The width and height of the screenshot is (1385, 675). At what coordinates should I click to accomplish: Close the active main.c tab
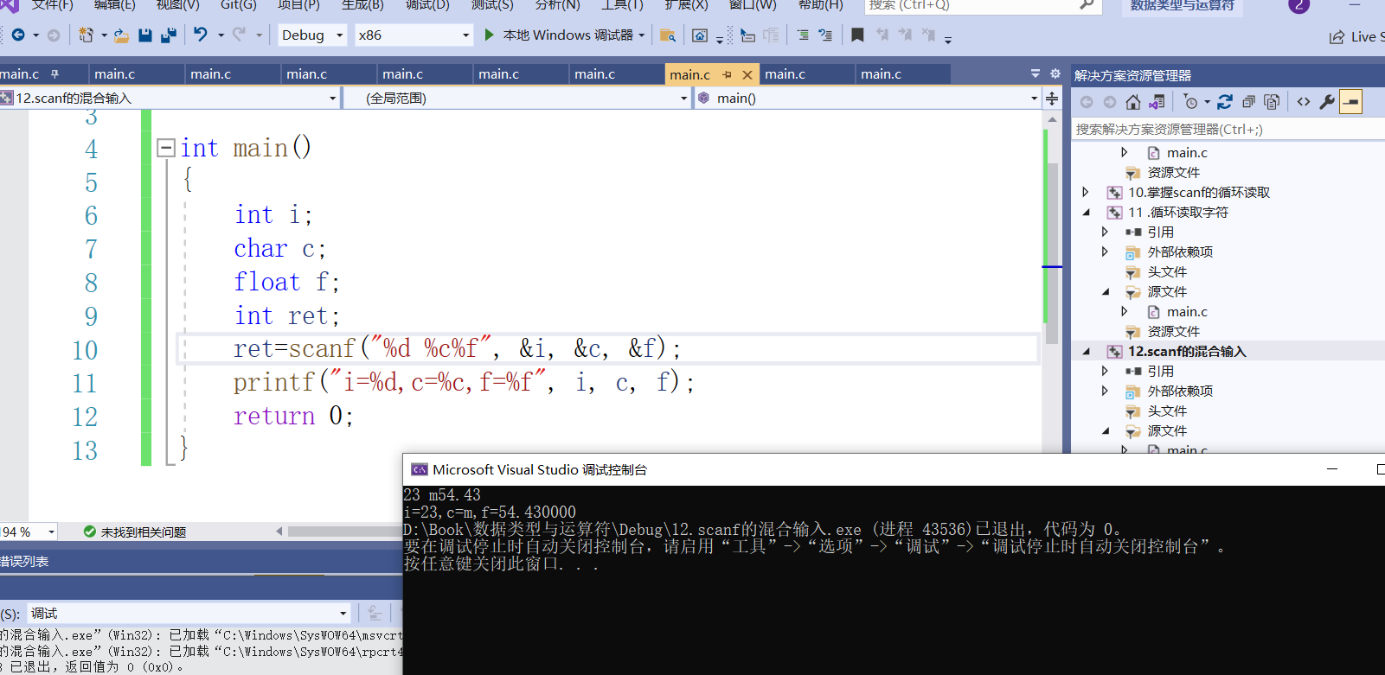[747, 74]
